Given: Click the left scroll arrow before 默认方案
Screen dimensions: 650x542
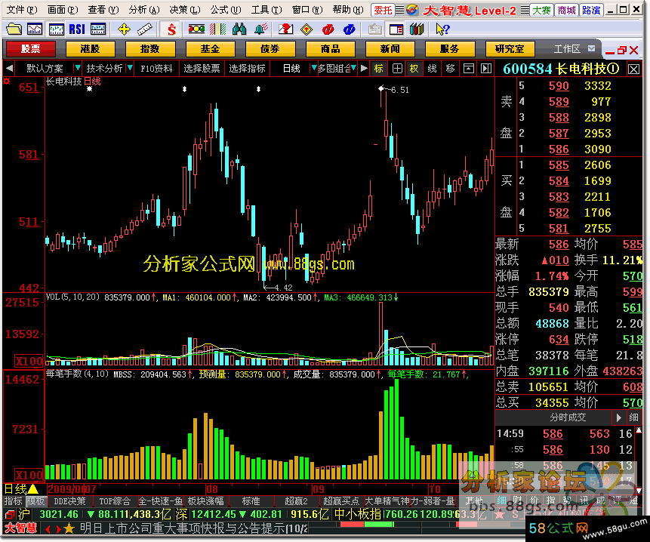Looking at the screenshot, I should 9,69.
